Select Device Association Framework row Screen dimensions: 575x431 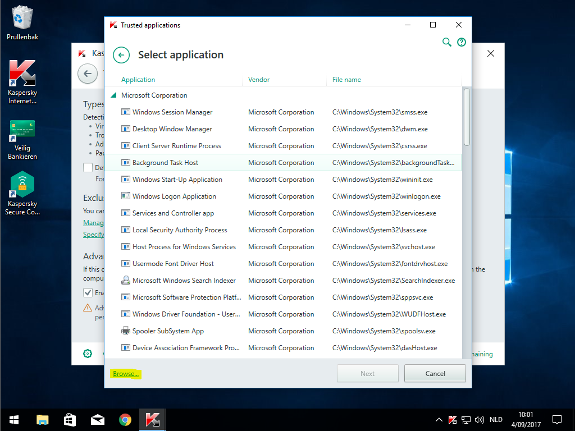283,348
